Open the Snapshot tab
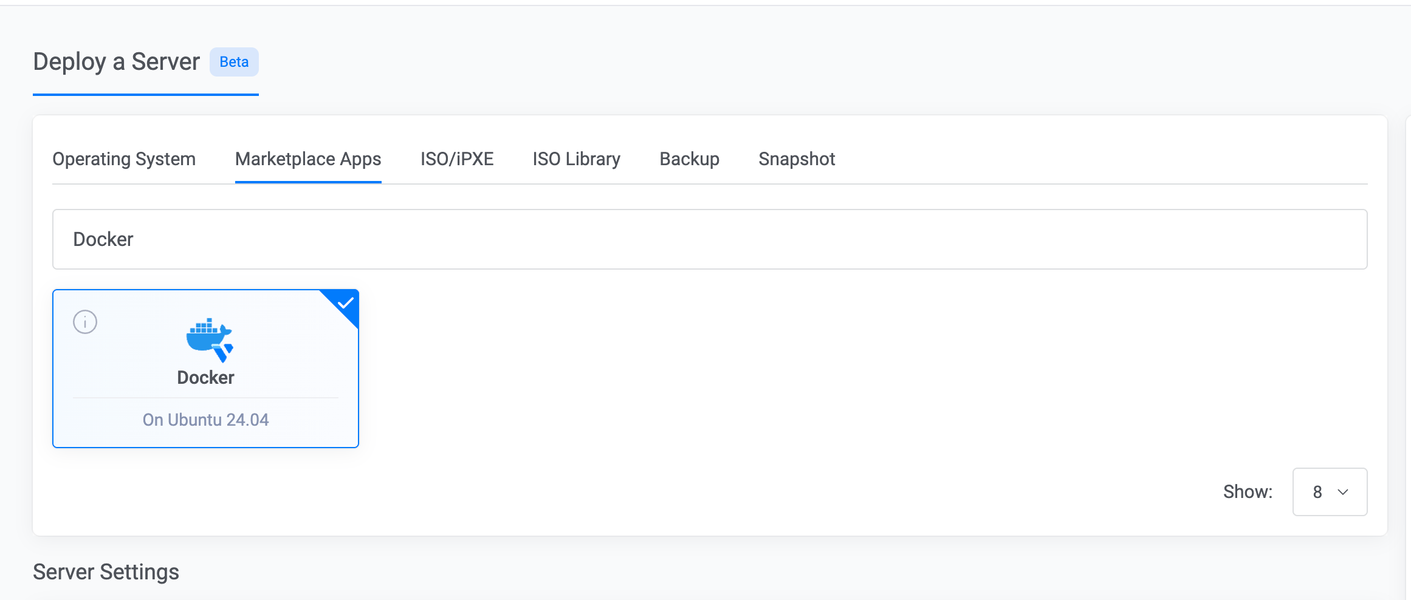This screenshot has width=1411, height=600. pyautogui.click(x=797, y=159)
